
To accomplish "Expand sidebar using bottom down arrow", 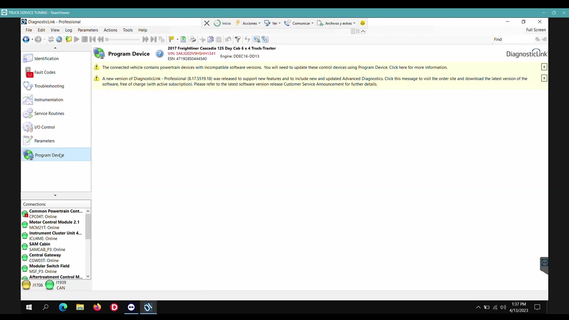I will click(55, 196).
